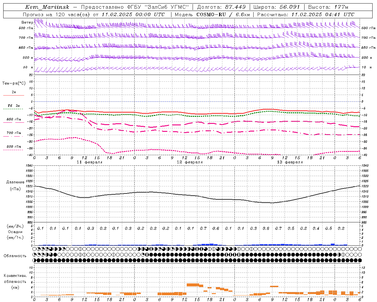Click the "Прогноз на 120 часа(ов)" forecast text
The width and height of the screenshot is (377, 302).
[57, 14]
